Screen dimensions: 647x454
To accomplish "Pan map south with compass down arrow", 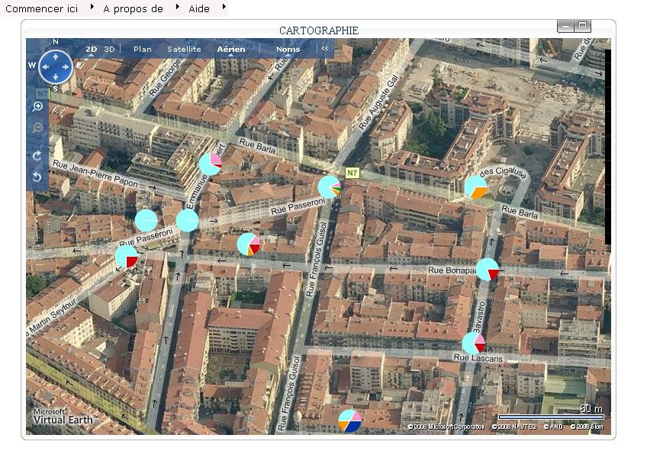I will (56, 77).
